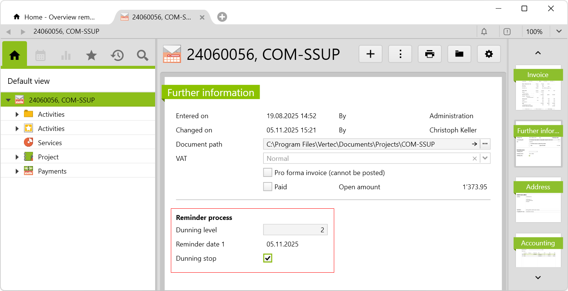
Task: Open the bar chart reports icon
Action: coord(66,56)
